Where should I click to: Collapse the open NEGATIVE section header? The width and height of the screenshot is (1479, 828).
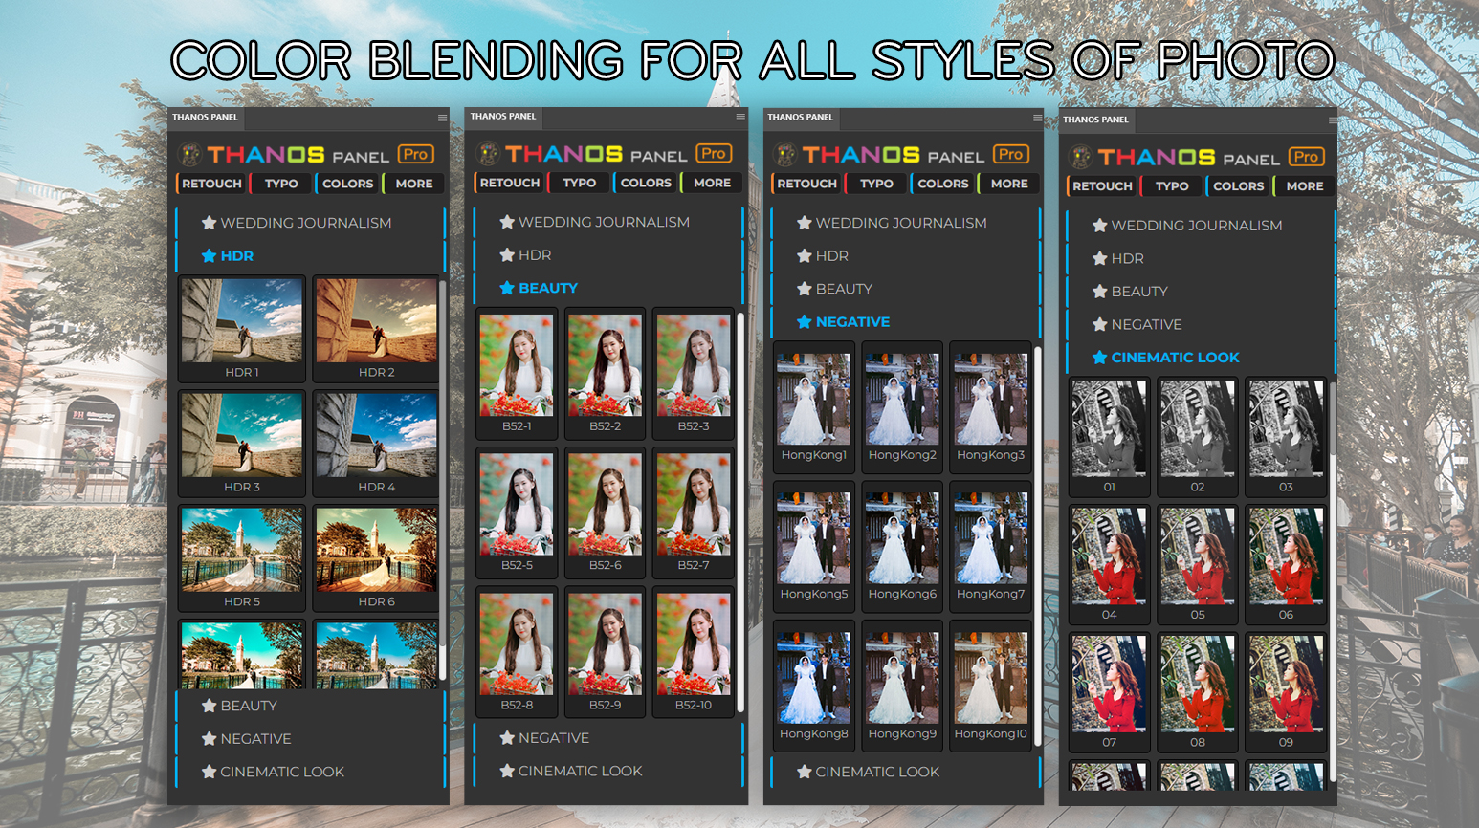click(906, 322)
